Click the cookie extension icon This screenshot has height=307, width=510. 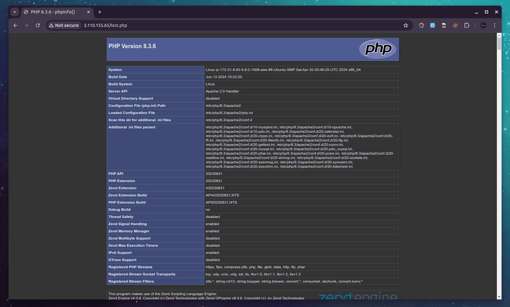(455, 25)
